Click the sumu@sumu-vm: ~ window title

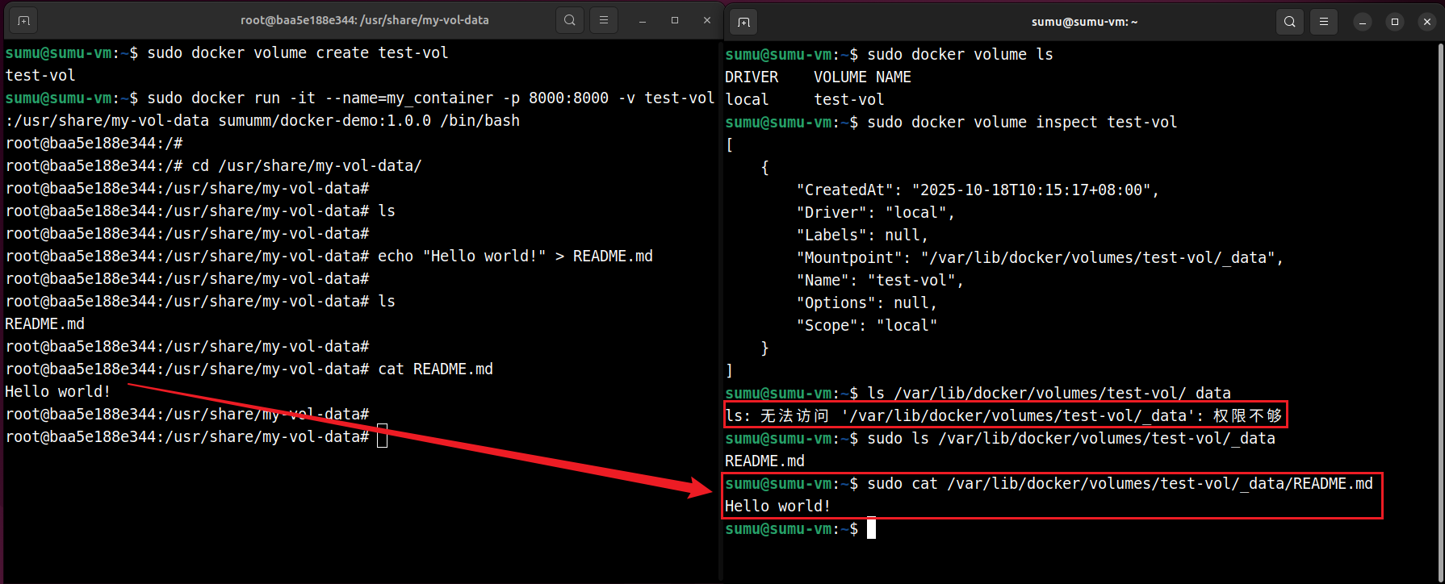tap(1084, 22)
